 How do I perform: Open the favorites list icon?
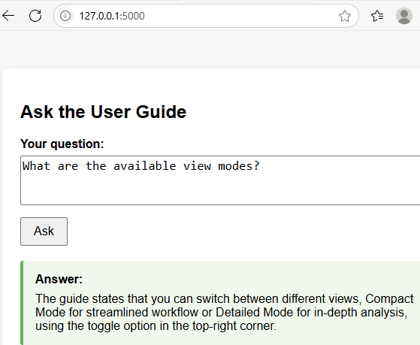pos(377,16)
